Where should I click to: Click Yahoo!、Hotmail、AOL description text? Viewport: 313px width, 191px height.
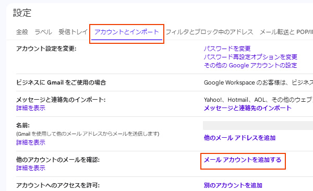pyautogui.click(x=258, y=100)
